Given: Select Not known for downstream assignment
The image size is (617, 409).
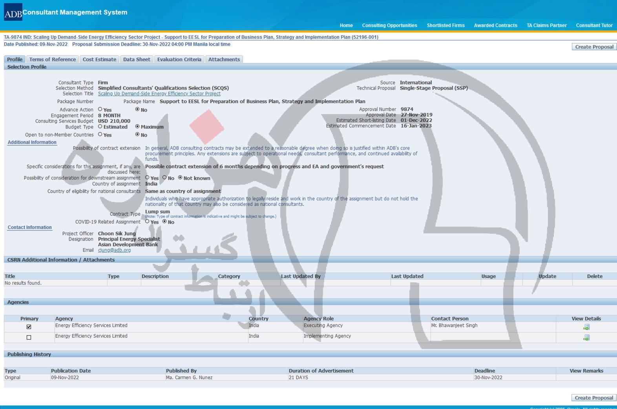Looking at the screenshot, I should pyautogui.click(x=180, y=177).
